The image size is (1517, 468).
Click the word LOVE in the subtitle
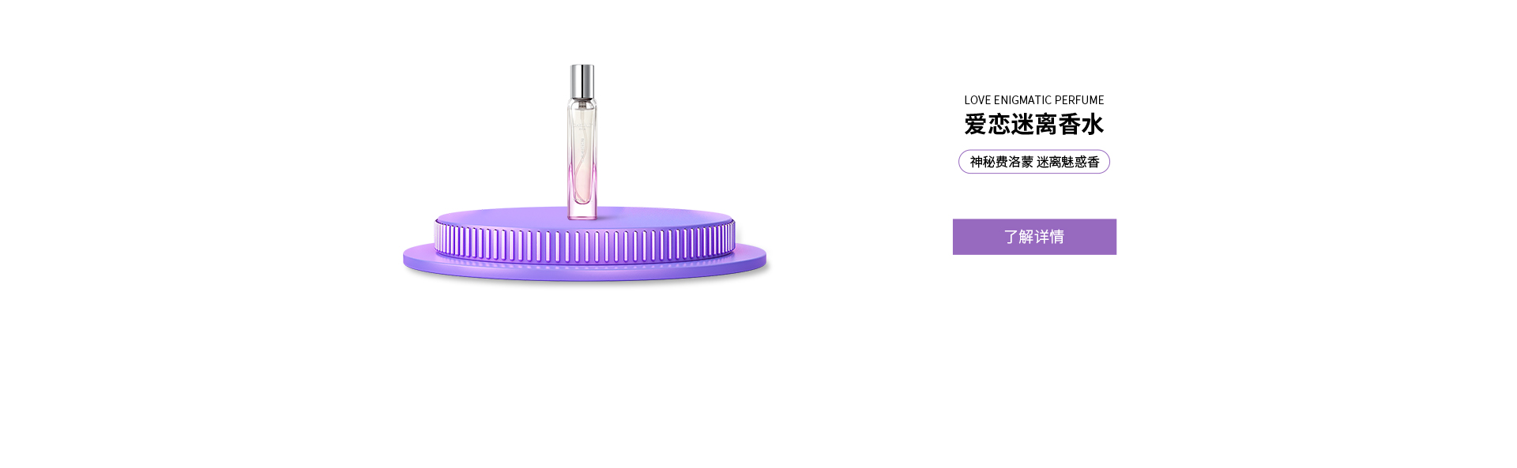[977, 100]
